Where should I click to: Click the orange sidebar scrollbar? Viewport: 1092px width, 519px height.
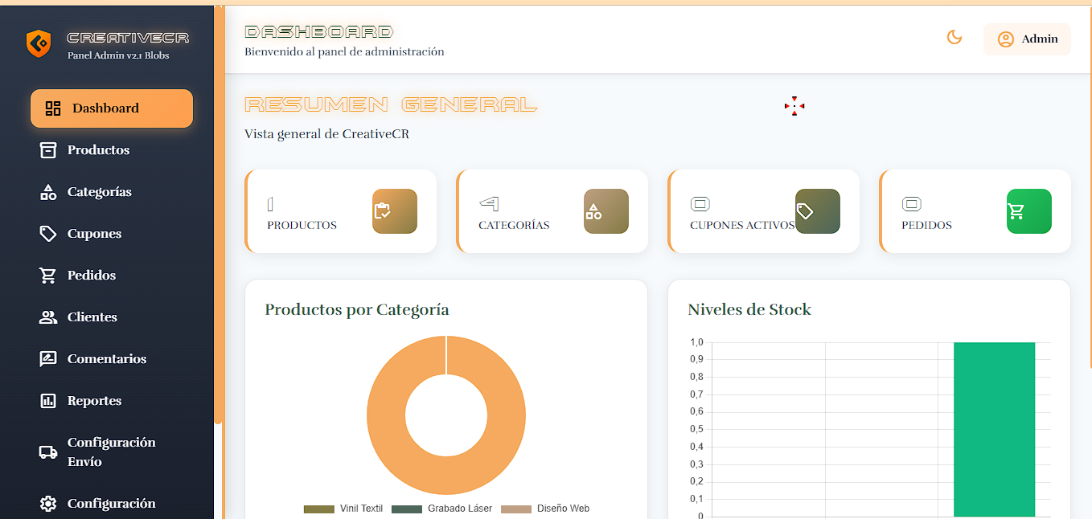click(x=219, y=215)
